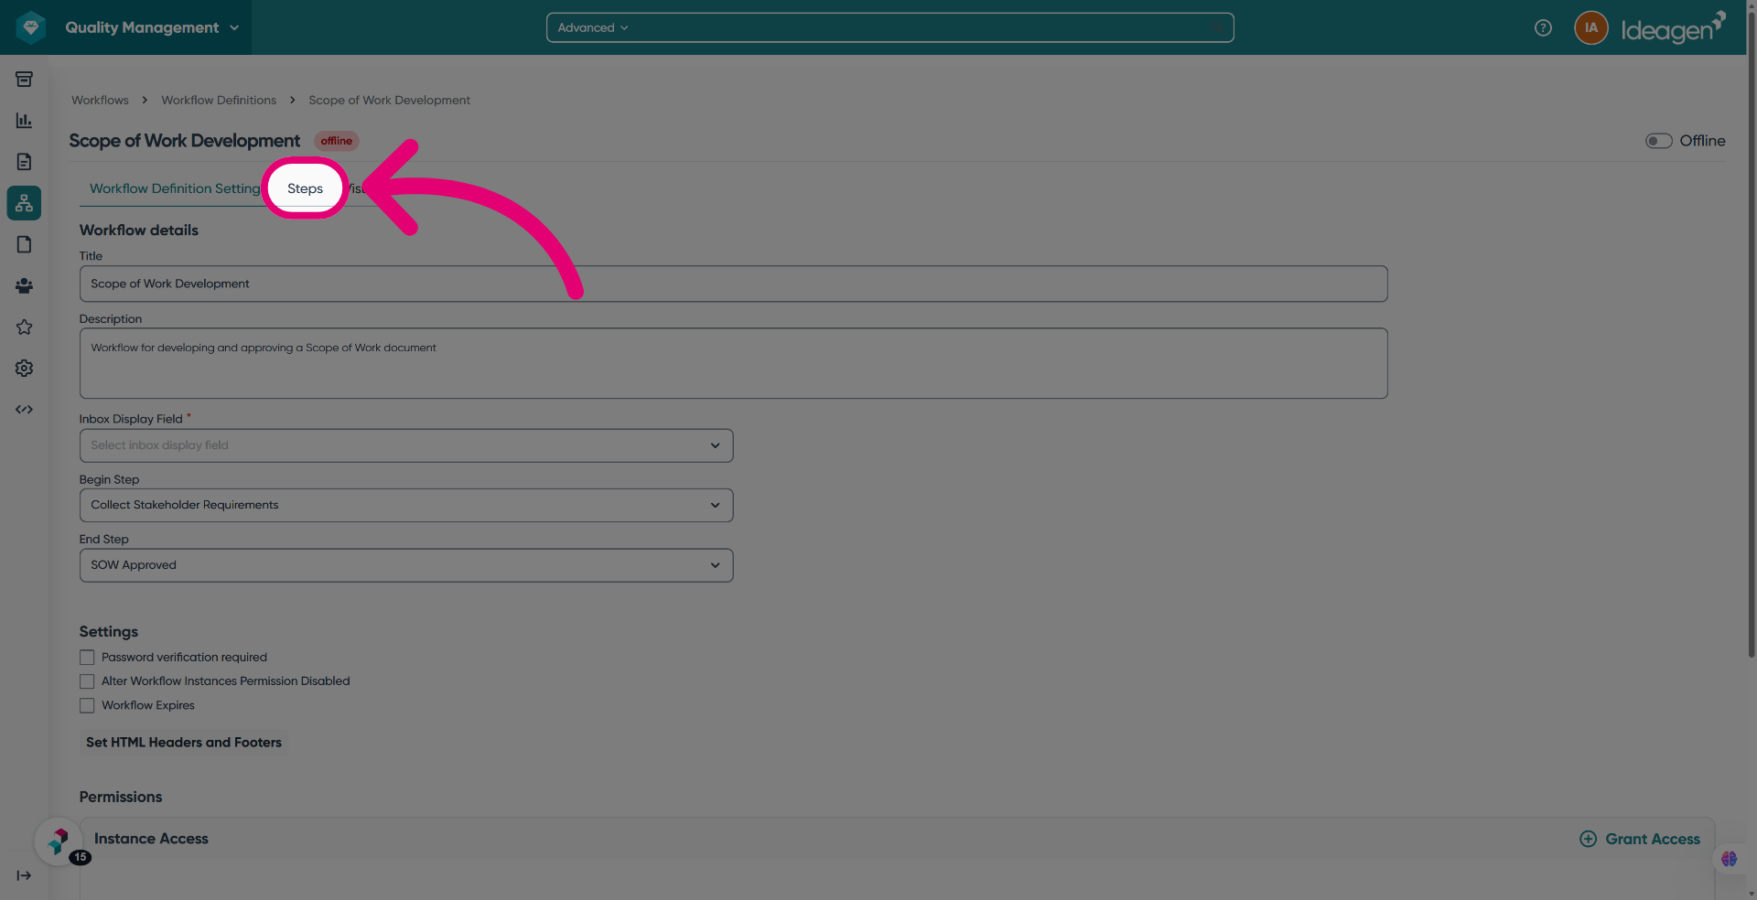Click the Workflow details heading
The image size is (1757, 900).
click(x=139, y=230)
